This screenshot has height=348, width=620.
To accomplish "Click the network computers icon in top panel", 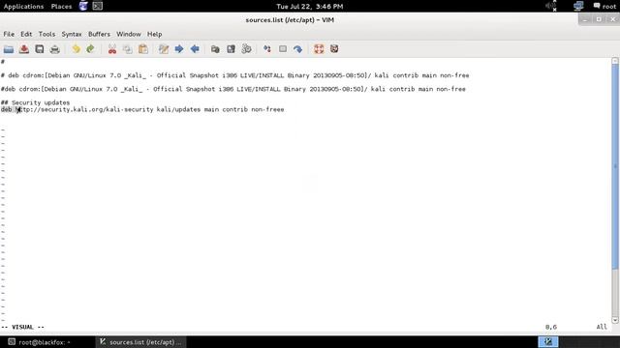I will click(578, 6).
